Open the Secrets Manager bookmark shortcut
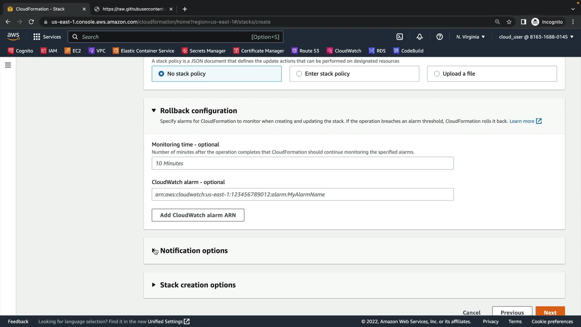This screenshot has width=581, height=327. tap(204, 51)
